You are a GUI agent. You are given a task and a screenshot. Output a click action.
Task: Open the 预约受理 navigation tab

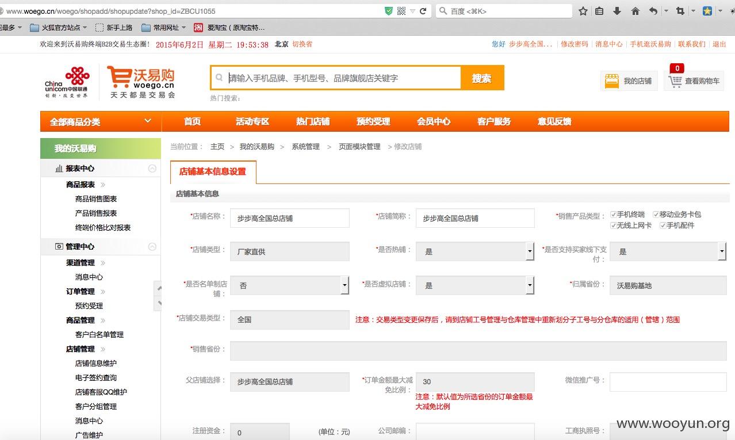[x=373, y=121]
